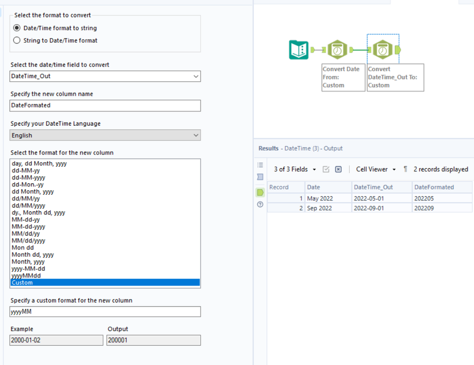Click the DateTime_Out column header
This screenshot has height=365, width=474.
pyautogui.click(x=382, y=187)
